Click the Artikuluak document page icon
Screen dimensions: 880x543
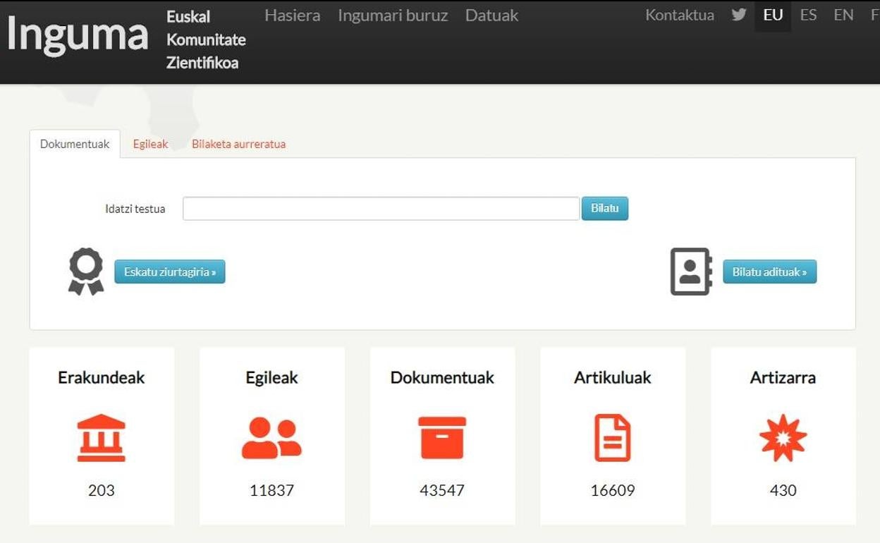pos(612,437)
